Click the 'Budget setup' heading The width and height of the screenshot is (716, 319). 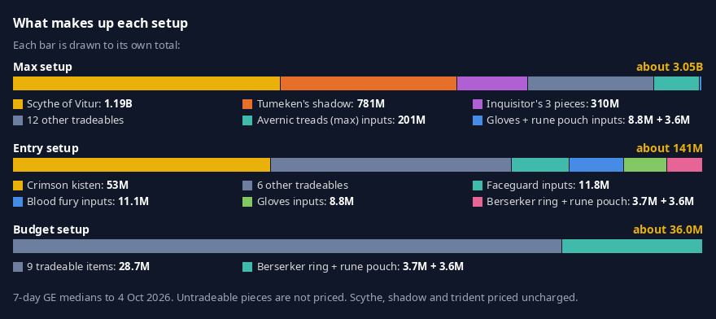coord(51,229)
